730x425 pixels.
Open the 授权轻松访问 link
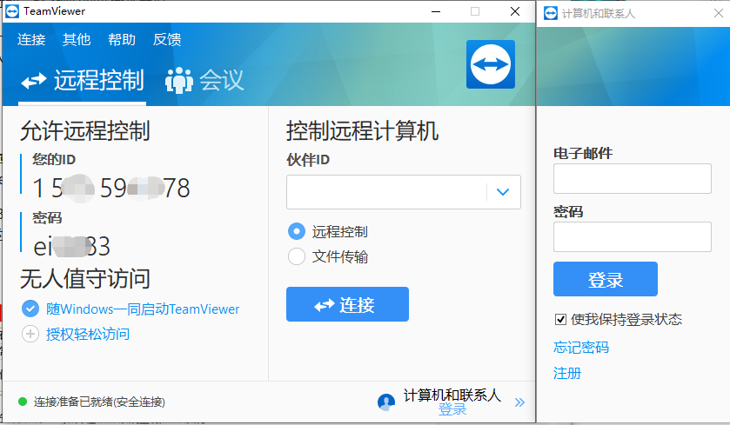[x=88, y=334]
